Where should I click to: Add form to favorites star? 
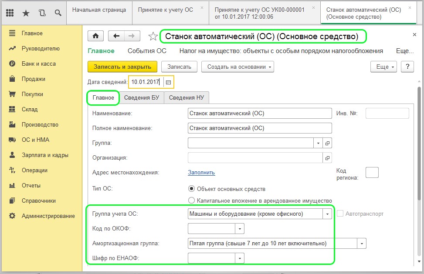(x=153, y=36)
